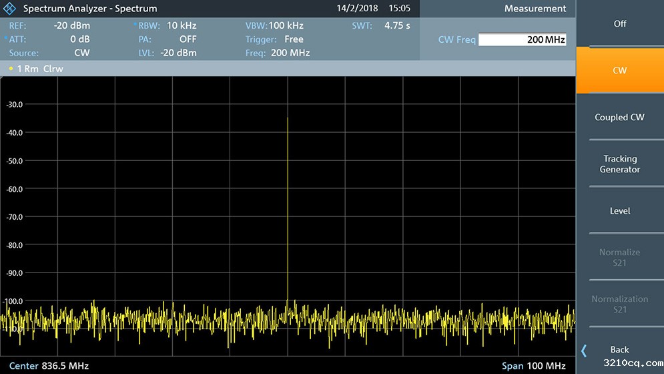
Task: Click the Source value CW
Action: [x=81, y=53]
